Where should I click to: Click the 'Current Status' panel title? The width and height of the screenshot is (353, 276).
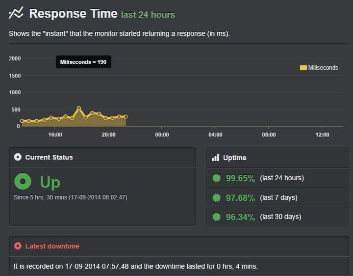pos(49,157)
